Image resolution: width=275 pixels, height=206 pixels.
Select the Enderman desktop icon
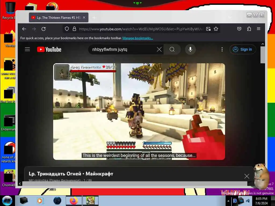tap(8, 123)
